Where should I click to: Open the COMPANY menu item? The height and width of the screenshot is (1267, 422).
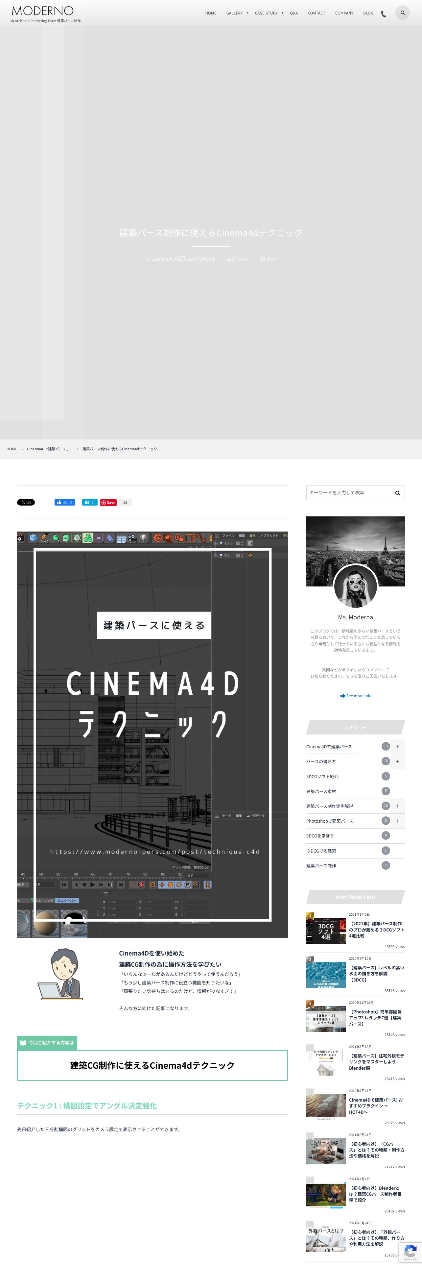click(344, 13)
